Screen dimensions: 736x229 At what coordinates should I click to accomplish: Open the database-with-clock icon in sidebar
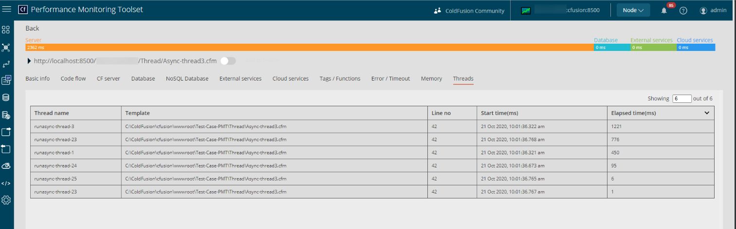[x=6, y=115]
